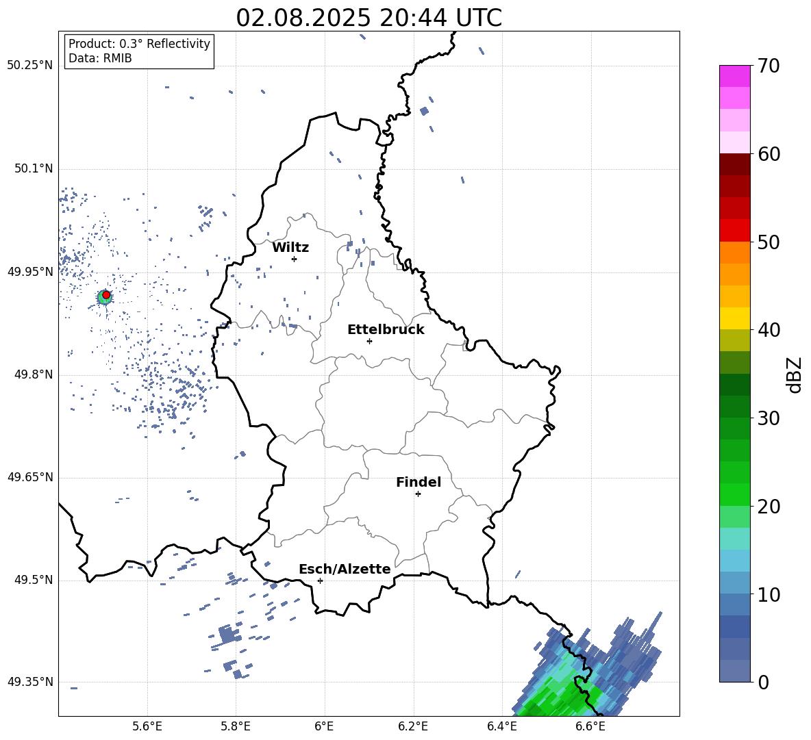
Task: Click the Ettelbruck station cross marker
Action: click(x=369, y=341)
